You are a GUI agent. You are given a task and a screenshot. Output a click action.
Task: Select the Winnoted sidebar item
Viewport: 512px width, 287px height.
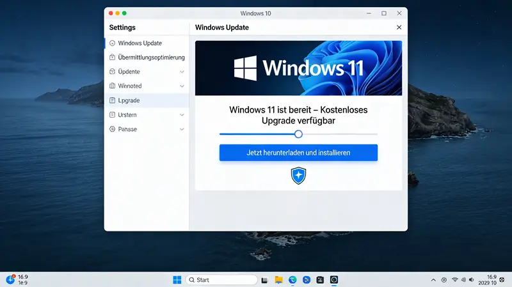pyautogui.click(x=147, y=86)
